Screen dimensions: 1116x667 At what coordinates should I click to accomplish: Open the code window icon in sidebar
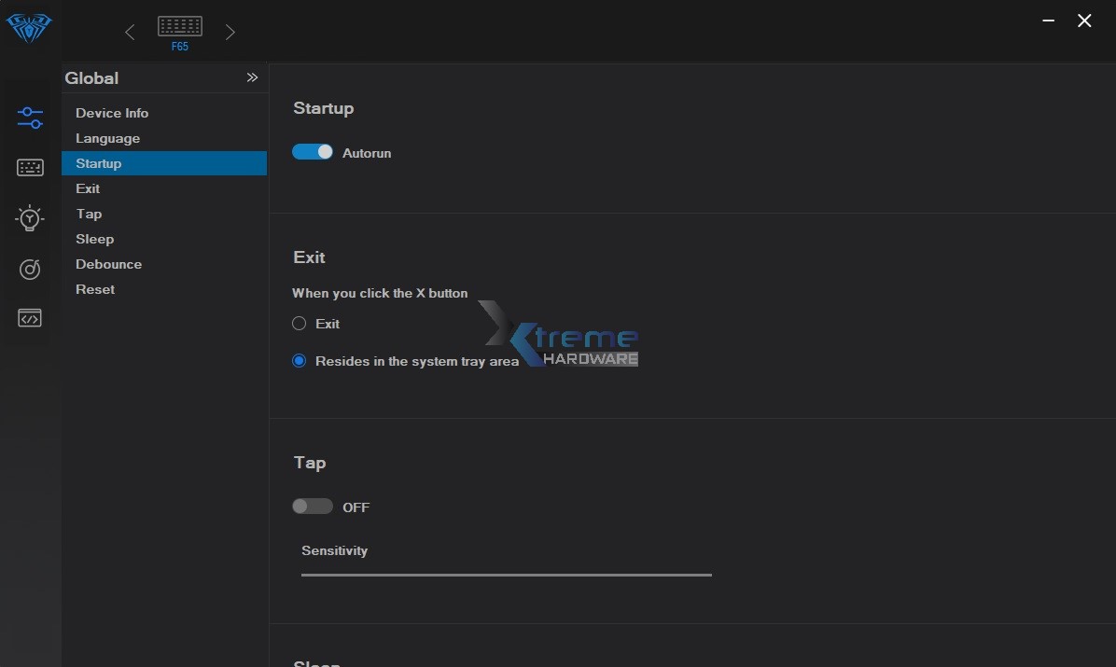click(x=30, y=319)
